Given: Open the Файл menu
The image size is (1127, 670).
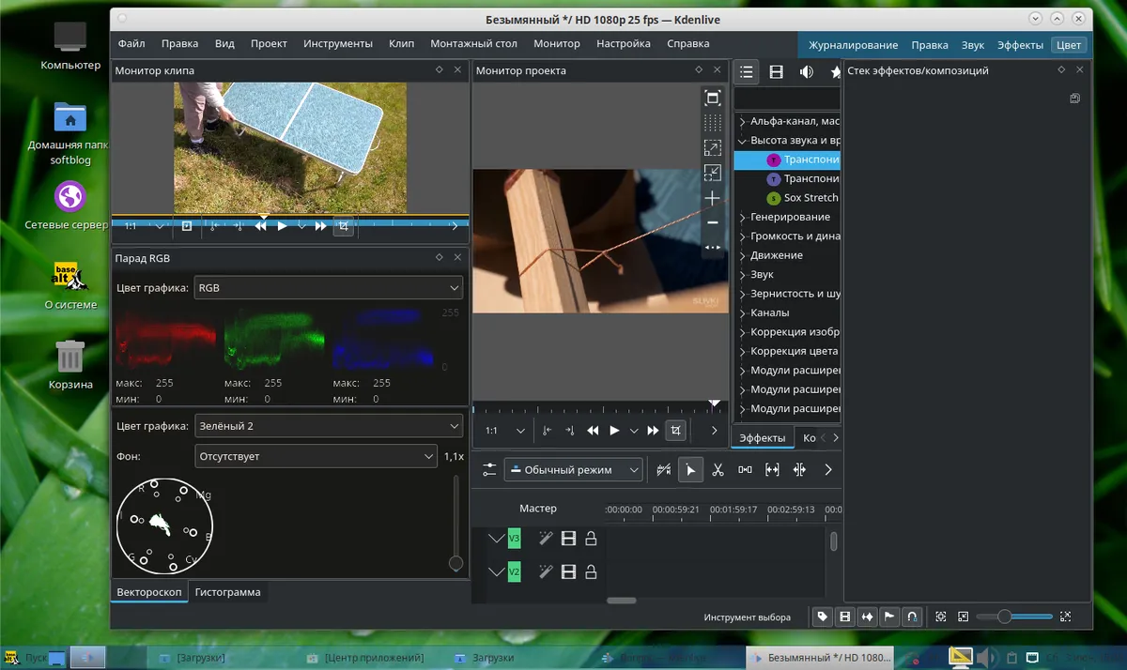Looking at the screenshot, I should click(131, 43).
